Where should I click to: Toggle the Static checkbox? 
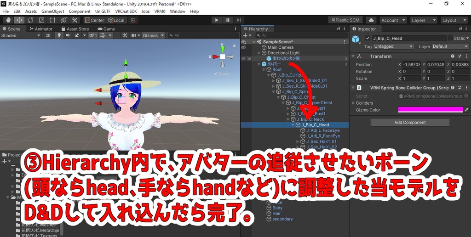(450, 38)
